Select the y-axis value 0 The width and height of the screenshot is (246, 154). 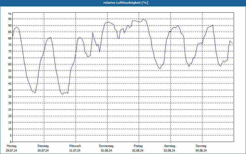pyautogui.click(x=11, y=142)
